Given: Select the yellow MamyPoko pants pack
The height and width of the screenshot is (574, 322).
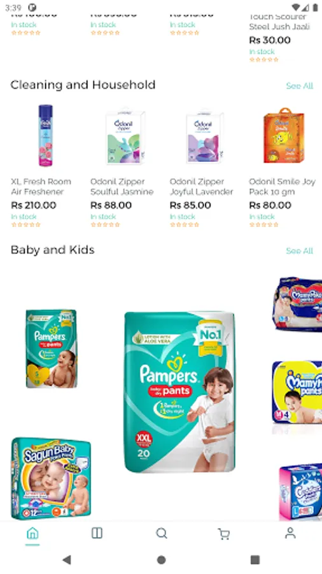Looking at the screenshot, I should coord(297,392).
